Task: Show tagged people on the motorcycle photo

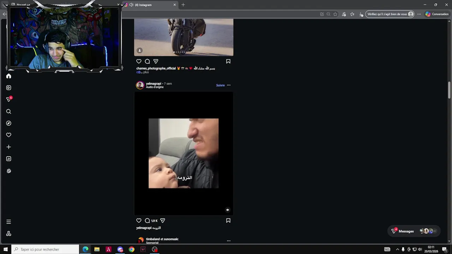Action: click(x=139, y=50)
